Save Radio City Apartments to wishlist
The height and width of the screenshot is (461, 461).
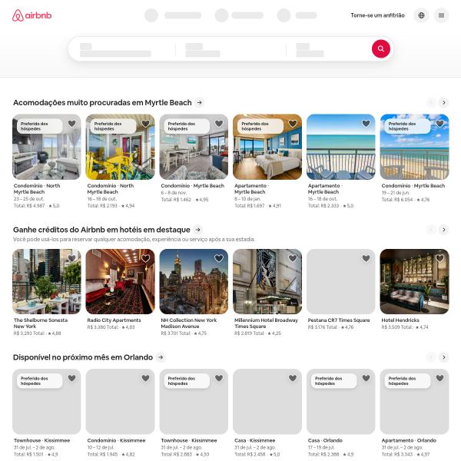coord(145,258)
